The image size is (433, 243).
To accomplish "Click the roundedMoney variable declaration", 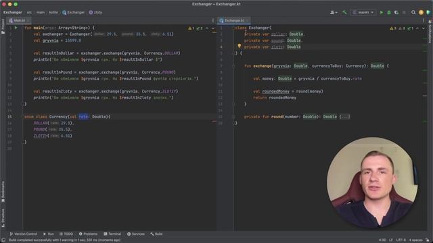I will (x=275, y=92).
